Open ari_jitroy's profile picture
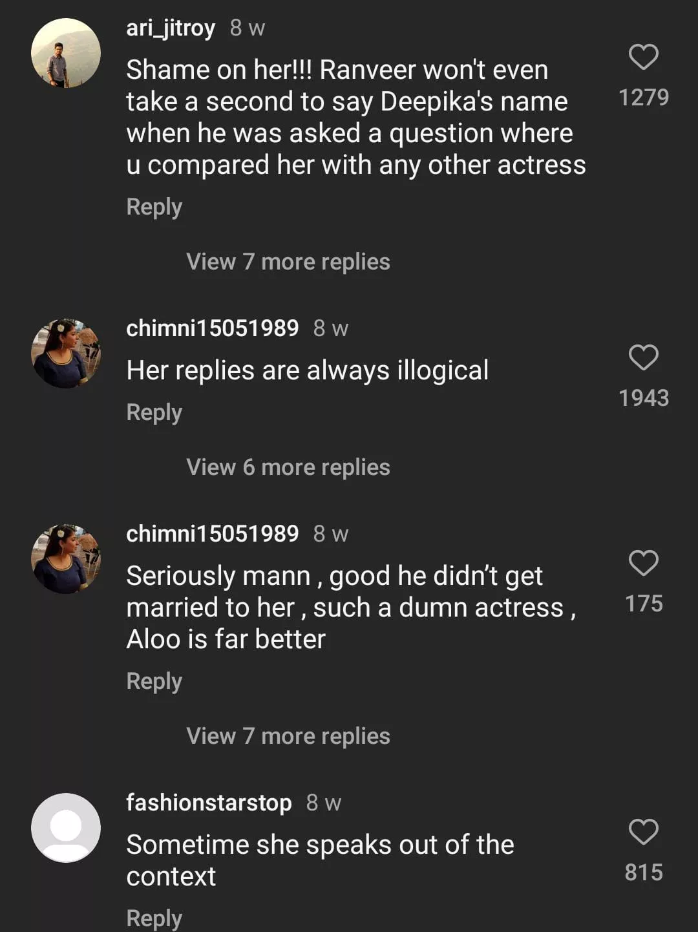This screenshot has width=698, height=932. click(66, 53)
